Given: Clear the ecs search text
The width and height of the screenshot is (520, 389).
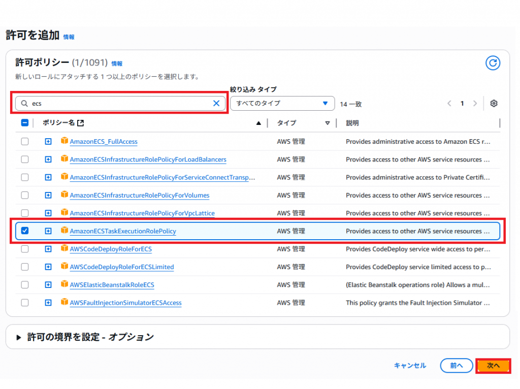Looking at the screenshot, I should click(216, 103).
